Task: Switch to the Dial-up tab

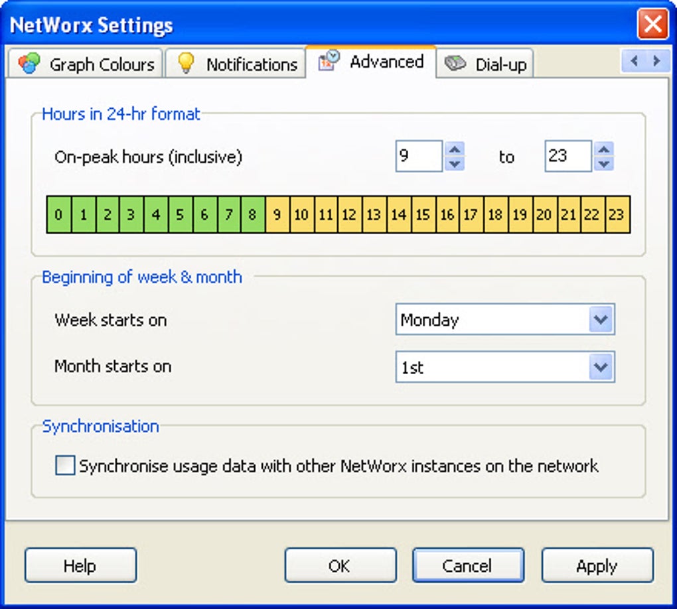Action: [485, 64]
